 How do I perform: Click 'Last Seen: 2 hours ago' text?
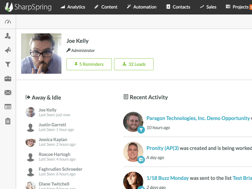(57, 145)
